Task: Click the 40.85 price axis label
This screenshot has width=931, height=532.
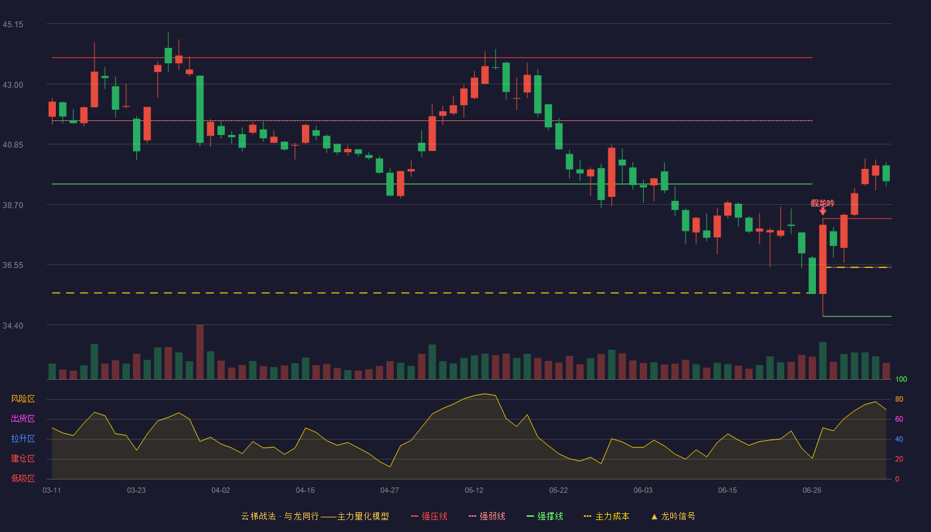Action: click(x=13, y=145)
